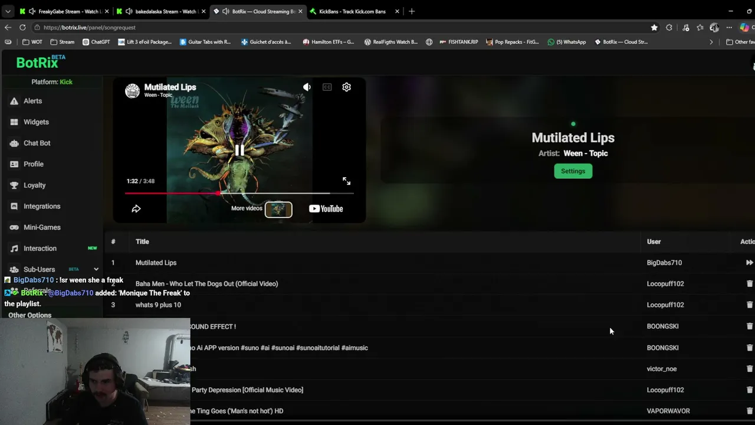Screen dimensions: 755x425
Task: Open ChatGPT bookmark
Action: point(96,42)
